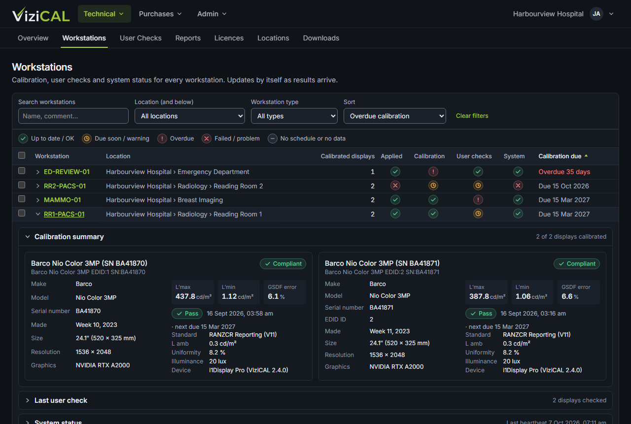The image size is (631, 424).
Task: Open the Workstation type dropdown
Action: coord(294,116)
